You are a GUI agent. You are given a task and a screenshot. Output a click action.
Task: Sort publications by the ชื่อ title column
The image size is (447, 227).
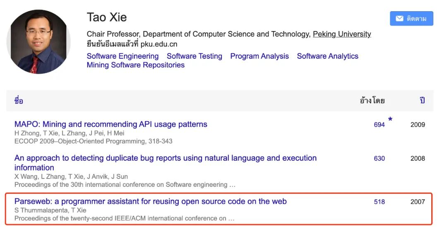click(x=19, y=100)
